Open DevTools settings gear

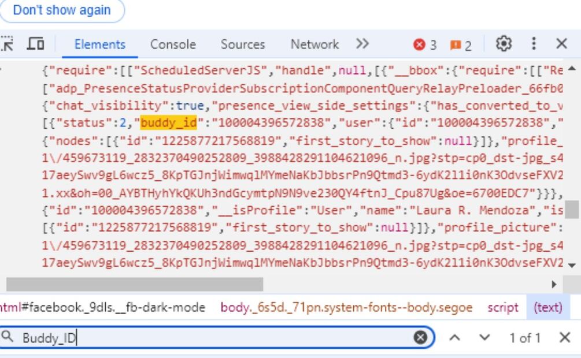[505, 44]
